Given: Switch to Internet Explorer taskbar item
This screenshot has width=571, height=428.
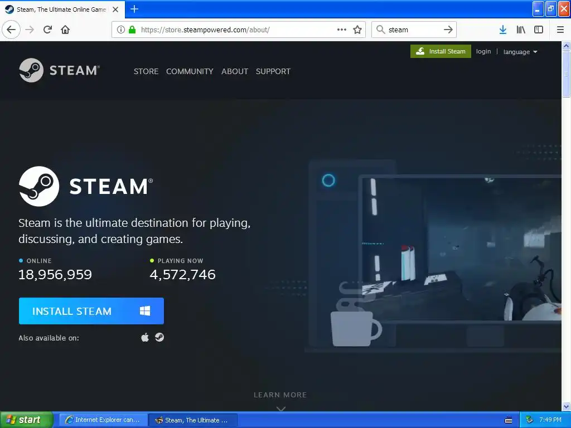Looking at the screenshot, I should pos(103,420).
